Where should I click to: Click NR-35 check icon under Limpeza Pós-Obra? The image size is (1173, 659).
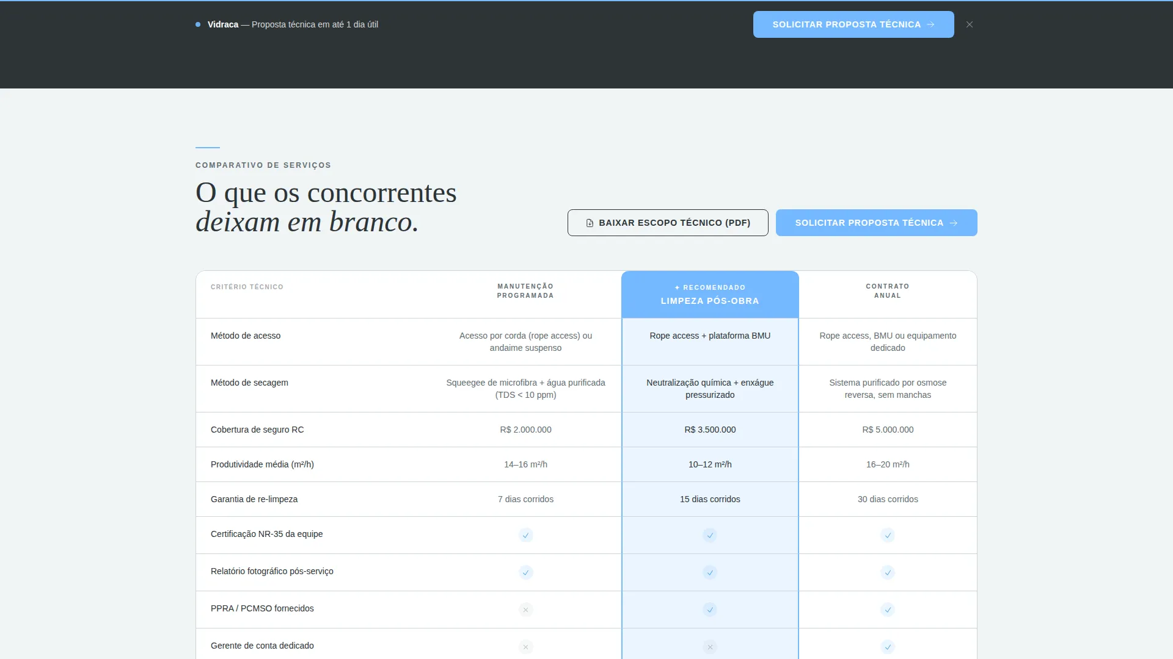click(710, 535)
